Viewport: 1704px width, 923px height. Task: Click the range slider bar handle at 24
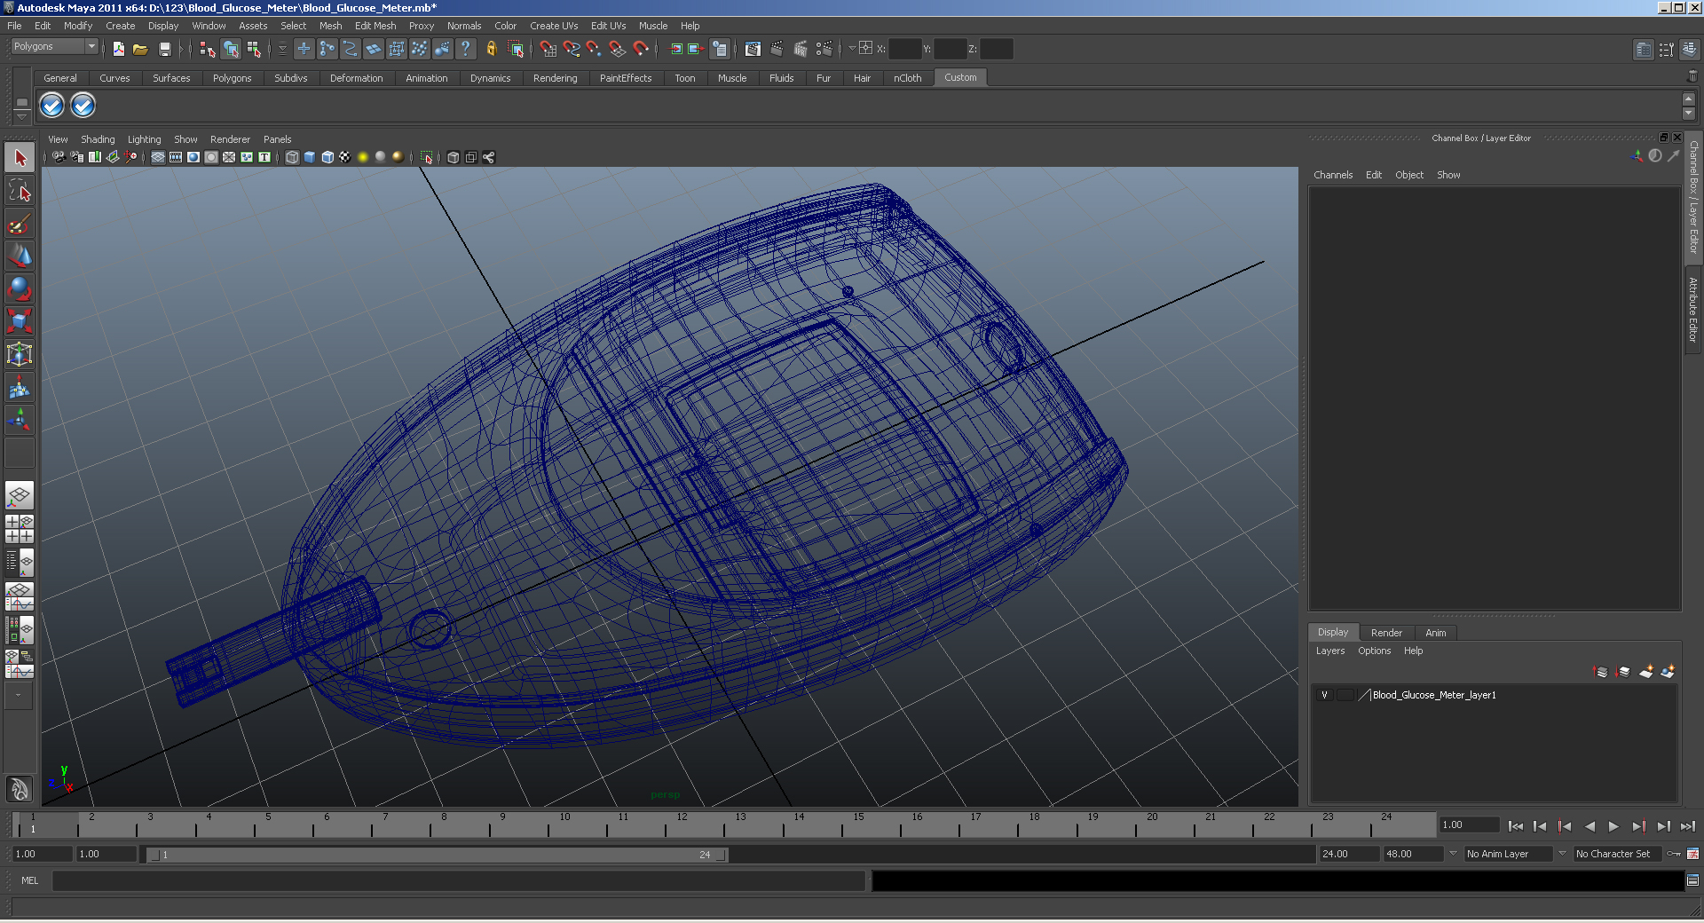click(722, 855)
